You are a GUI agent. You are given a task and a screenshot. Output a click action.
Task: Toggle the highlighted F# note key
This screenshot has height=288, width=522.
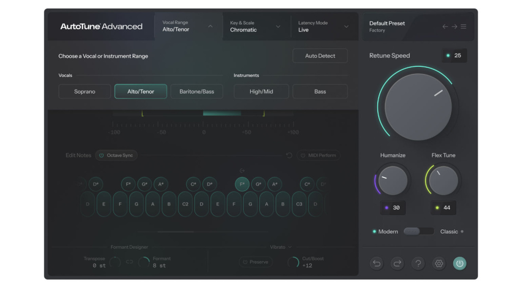pos(242,184)
